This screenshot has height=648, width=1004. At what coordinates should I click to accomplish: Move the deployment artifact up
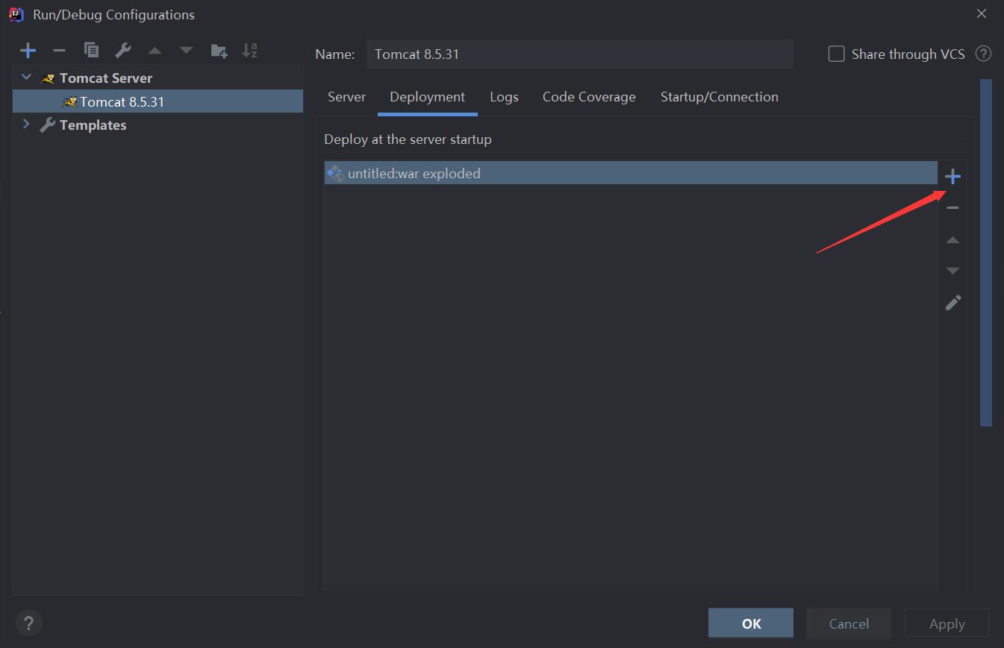[x=952, y=240]
